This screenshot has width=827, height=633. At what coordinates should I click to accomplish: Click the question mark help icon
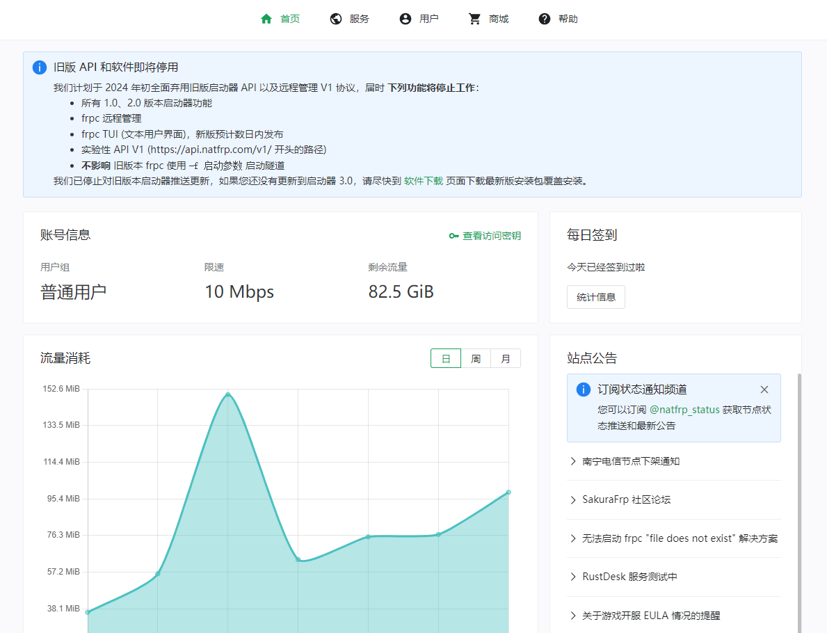(x=545, y=19)
